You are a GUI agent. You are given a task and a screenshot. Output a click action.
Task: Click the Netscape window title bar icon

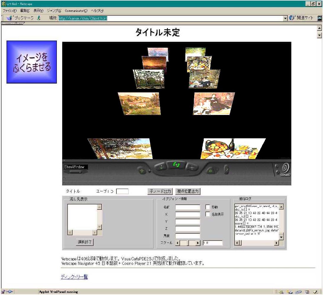(4, 4)
